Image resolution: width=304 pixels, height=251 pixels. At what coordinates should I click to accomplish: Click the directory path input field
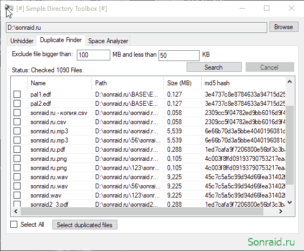tap(136, 28)
